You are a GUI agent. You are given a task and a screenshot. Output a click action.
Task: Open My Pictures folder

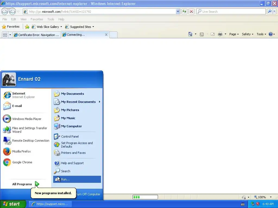tap(77, 110)
